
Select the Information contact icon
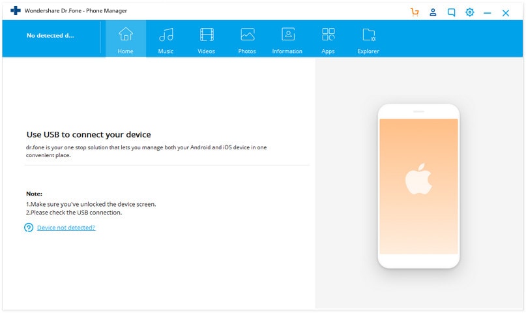(288, 34)
